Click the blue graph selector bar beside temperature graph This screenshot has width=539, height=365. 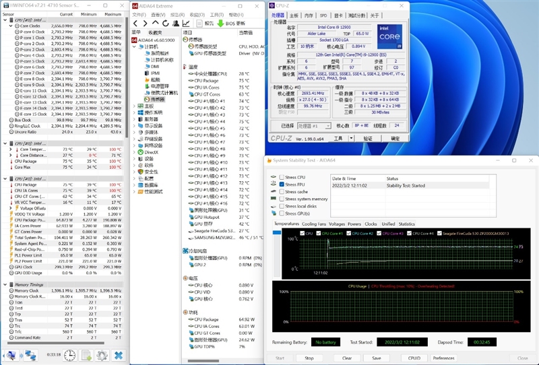click(277, 233)
